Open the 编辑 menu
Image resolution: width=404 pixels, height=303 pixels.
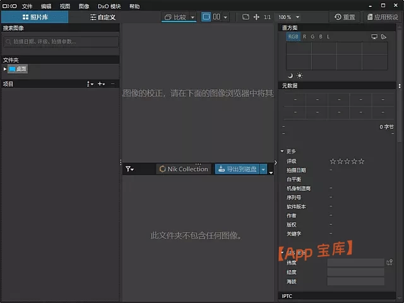[x=46, y=6]
